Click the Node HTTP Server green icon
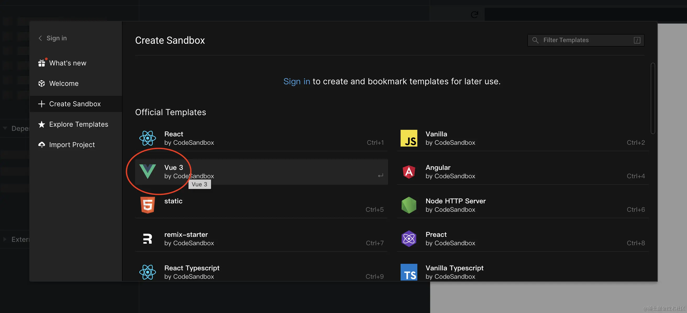 (x=409, y=205)
